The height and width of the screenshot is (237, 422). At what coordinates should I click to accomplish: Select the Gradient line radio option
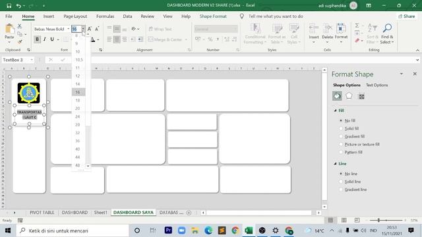[341, 190]
